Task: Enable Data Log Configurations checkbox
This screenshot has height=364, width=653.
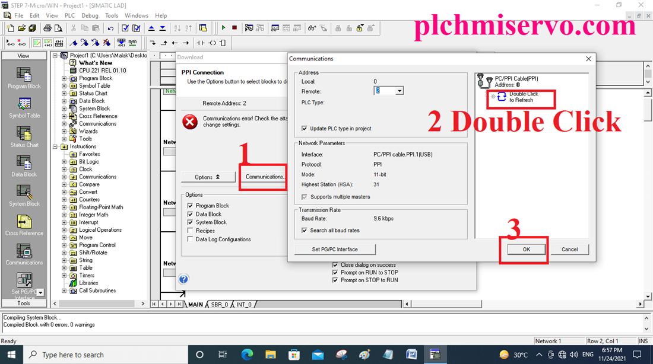Action: pos(191,239)
